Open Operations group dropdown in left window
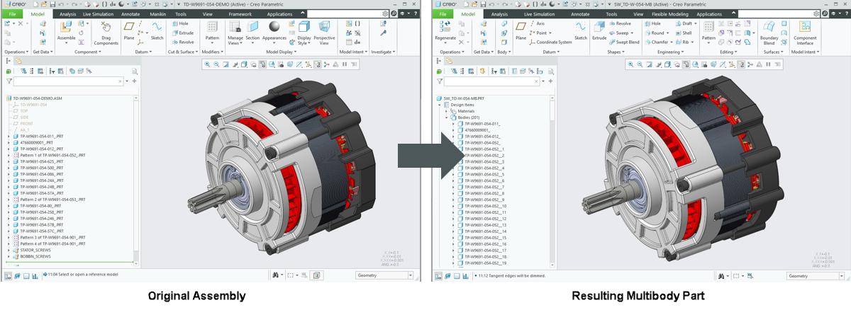Image resolution: width=851 pixels, height=310 pixels. [x=16, y=52]
